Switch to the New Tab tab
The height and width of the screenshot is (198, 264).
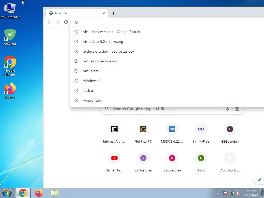coord(77,13)
